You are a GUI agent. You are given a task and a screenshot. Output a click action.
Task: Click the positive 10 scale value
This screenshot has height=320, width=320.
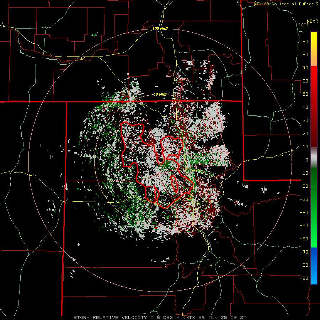coord(305,147)
